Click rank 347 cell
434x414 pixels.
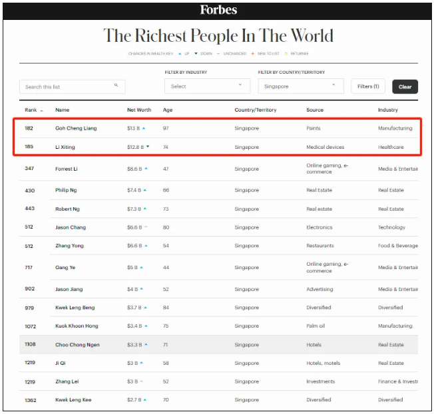(x=29, y=168)
